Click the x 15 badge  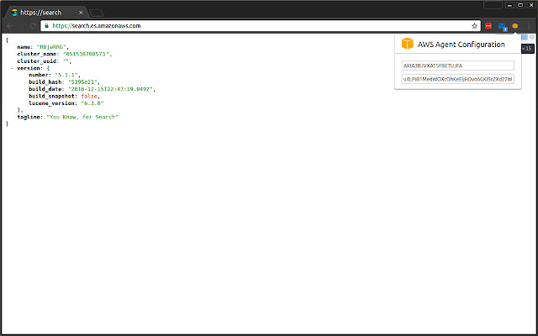click(527, 49)
